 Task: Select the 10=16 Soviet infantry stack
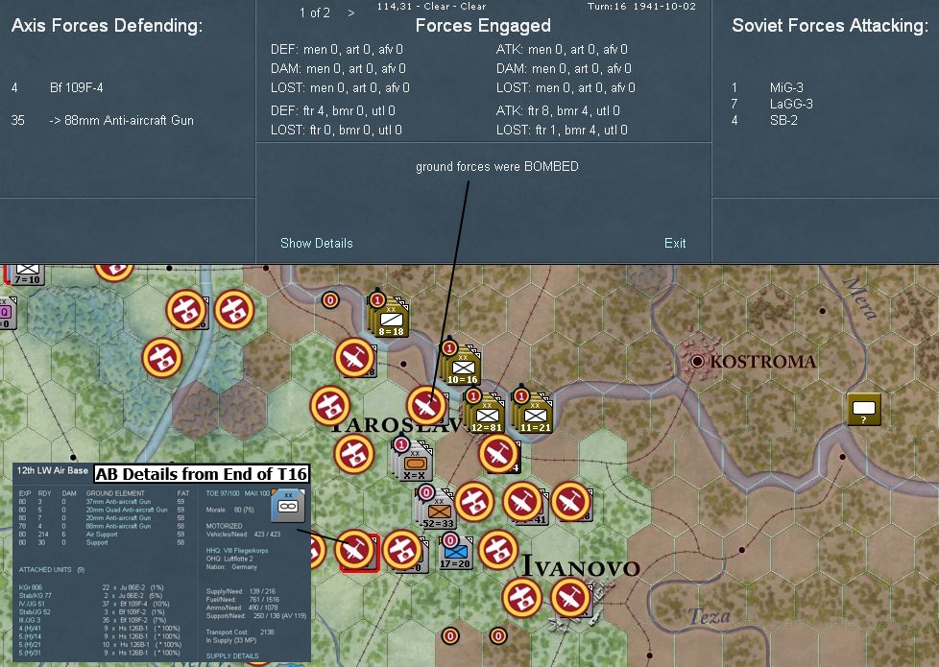coord(461,364)
